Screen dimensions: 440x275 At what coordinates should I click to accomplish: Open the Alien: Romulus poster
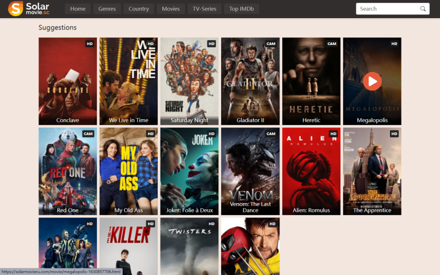[311, 171]
